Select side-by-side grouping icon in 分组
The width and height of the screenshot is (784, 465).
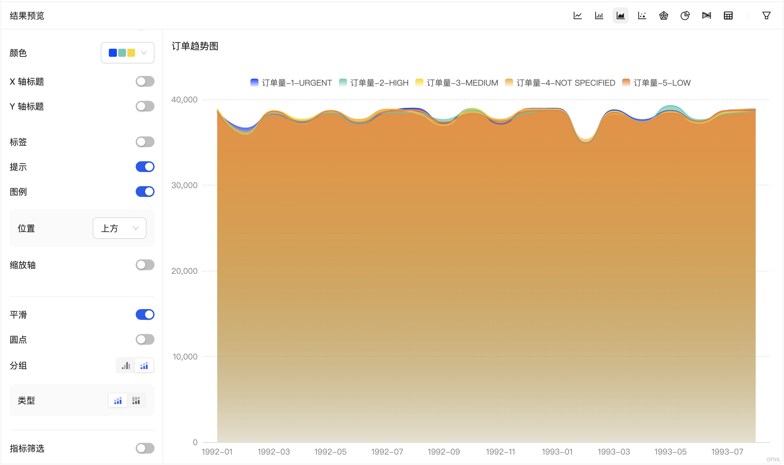(x=126, y=366)
